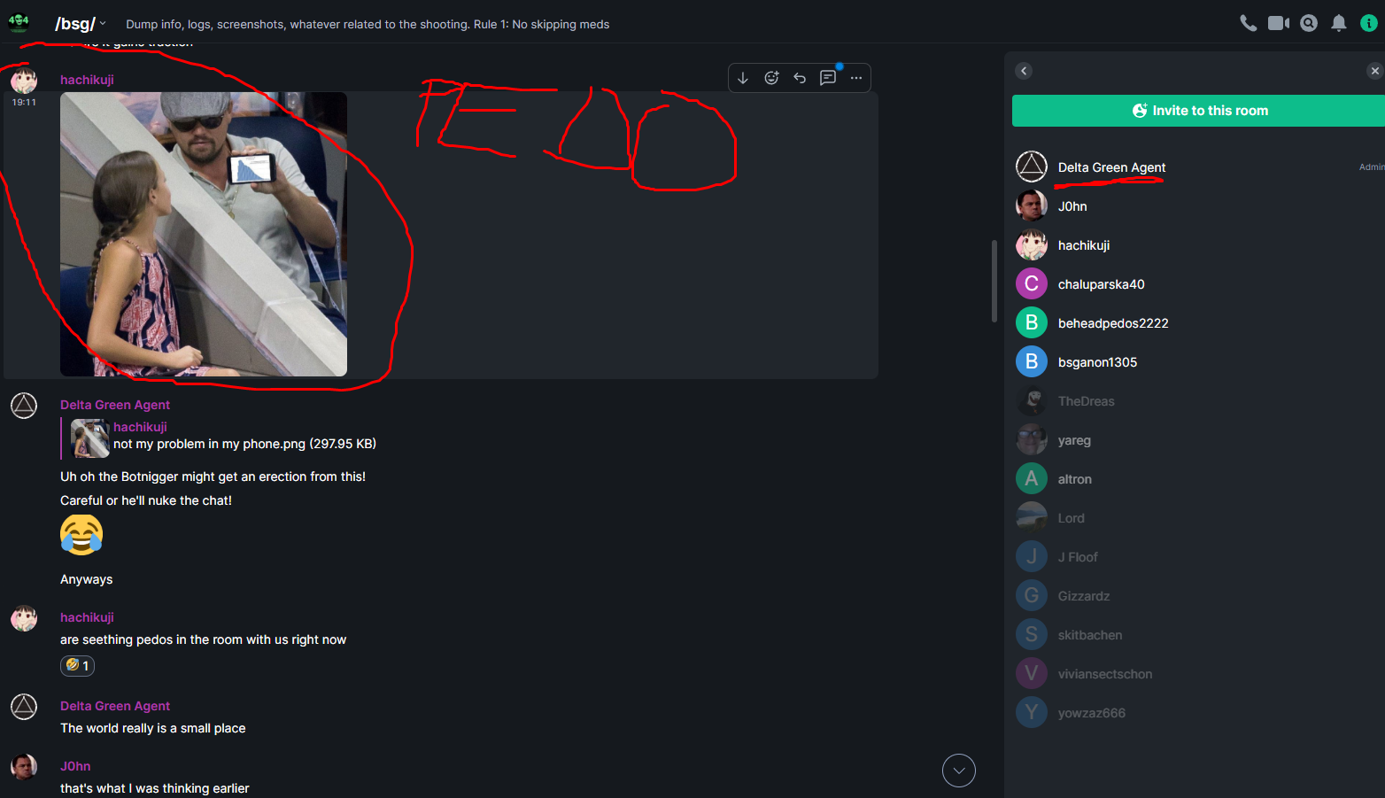Toggle the green room info icon
This screenshot has width=1385, height=798.
point(1369,24)
